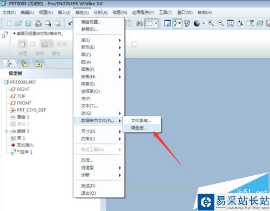270x211 pixels.
Task: Click 退出(Q) to quit sketch
Action: [x=99, y=193]
